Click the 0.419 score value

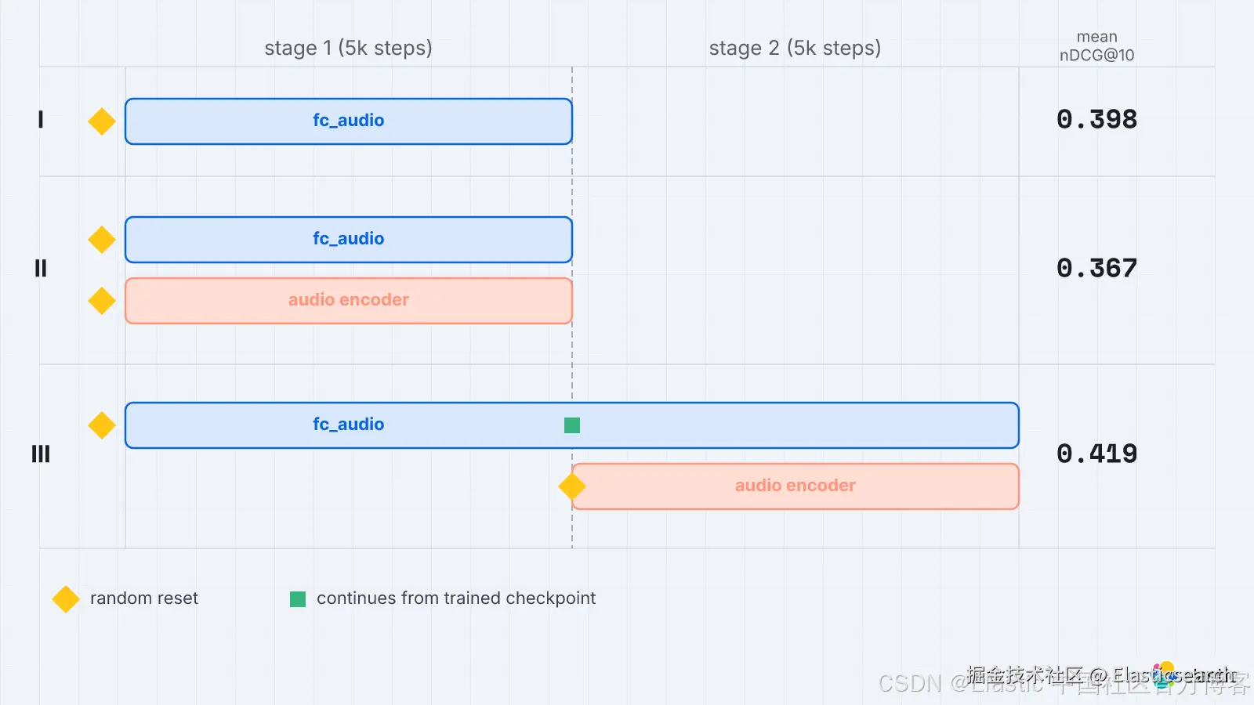click(1097, 454)
